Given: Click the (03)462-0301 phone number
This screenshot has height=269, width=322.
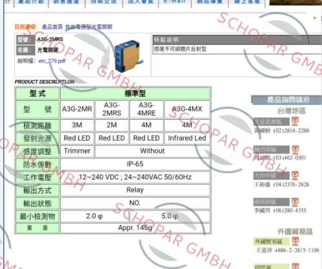Looking at the screenshot, I should coord(290,158).
